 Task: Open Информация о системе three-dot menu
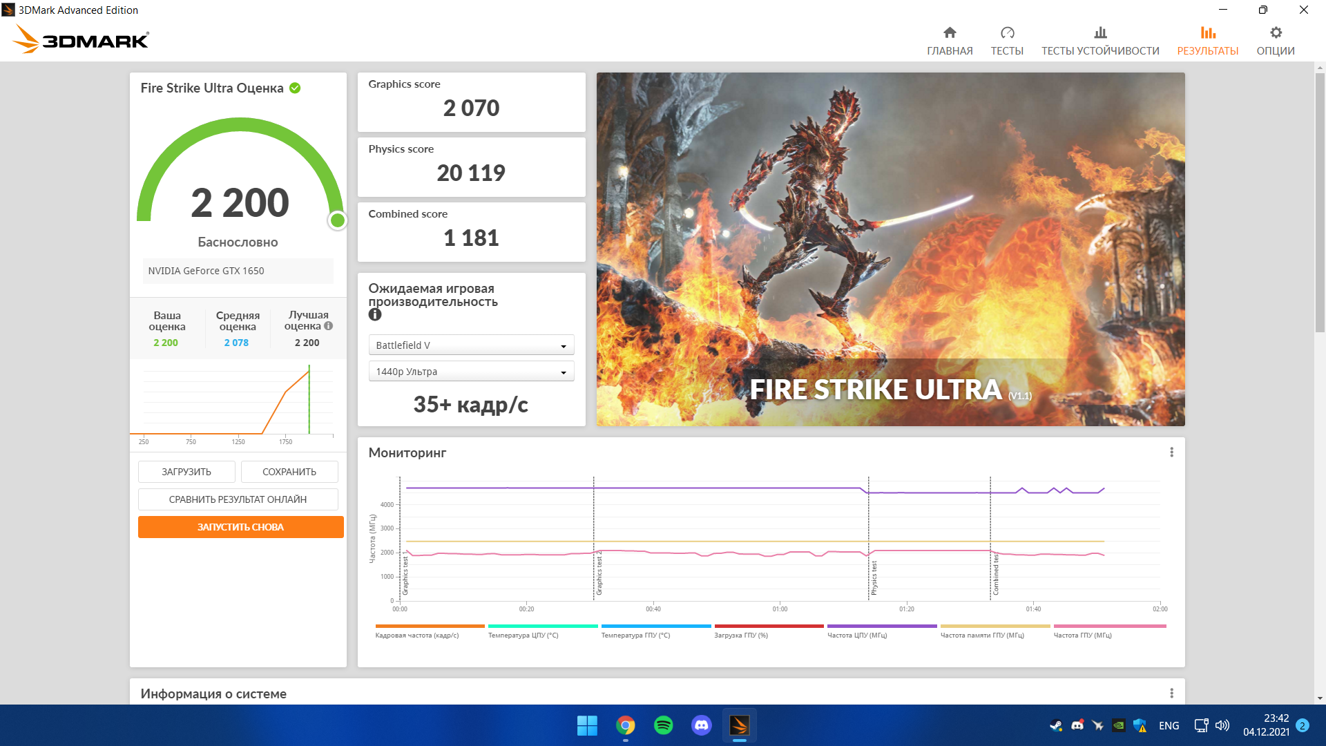tap(1171, 693)
